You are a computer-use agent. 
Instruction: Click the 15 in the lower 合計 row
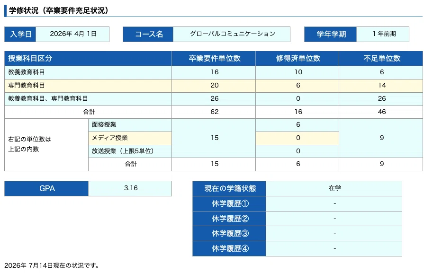(x=214, y=164)
